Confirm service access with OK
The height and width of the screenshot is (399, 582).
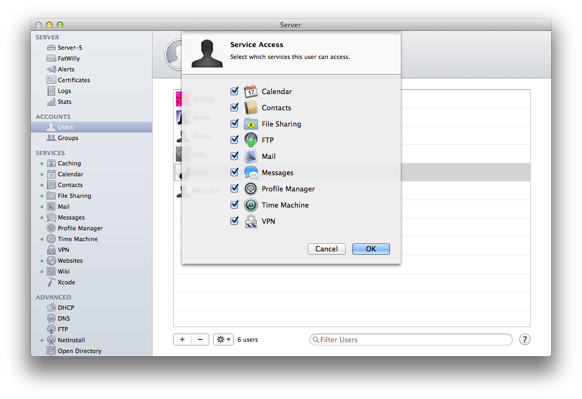pos(371,249)
